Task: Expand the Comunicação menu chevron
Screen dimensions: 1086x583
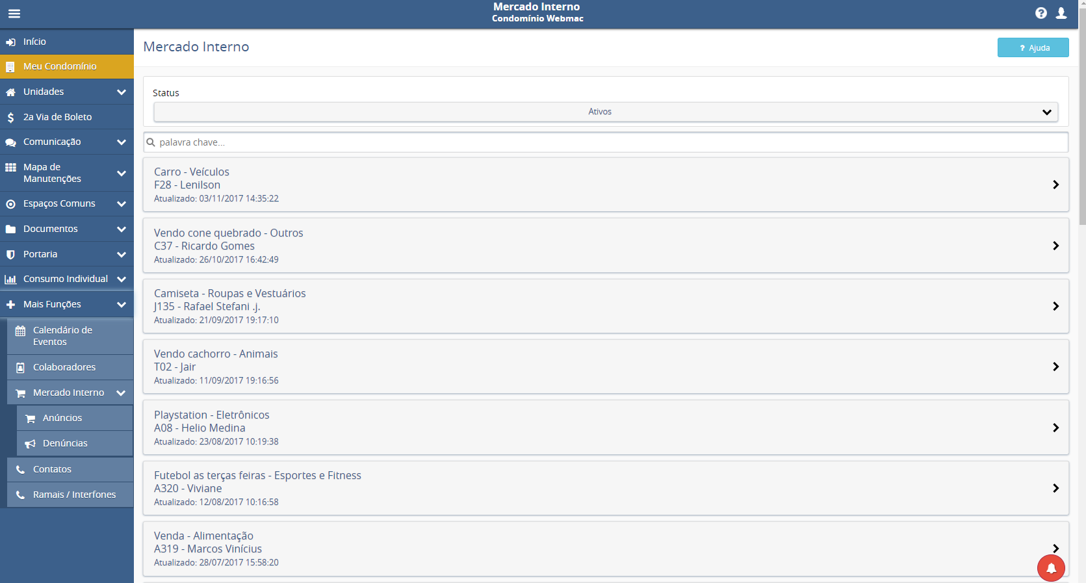Action: tap(121, 142)
